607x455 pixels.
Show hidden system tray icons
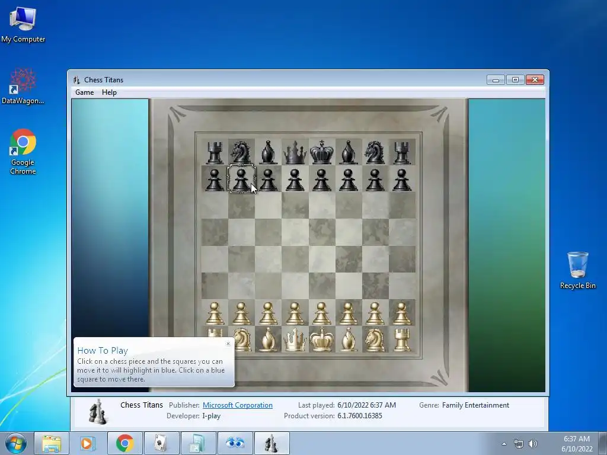(504, 444)
